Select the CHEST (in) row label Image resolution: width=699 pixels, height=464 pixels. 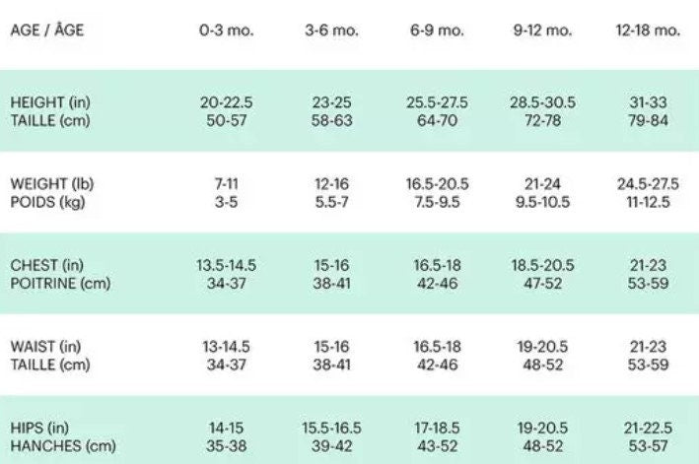coord(47,265)
